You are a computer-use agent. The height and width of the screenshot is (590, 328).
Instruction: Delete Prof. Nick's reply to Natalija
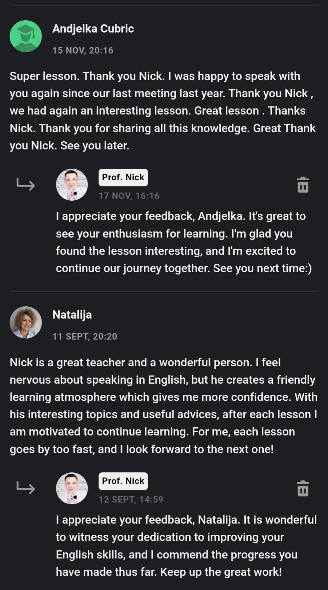point(303,488)
